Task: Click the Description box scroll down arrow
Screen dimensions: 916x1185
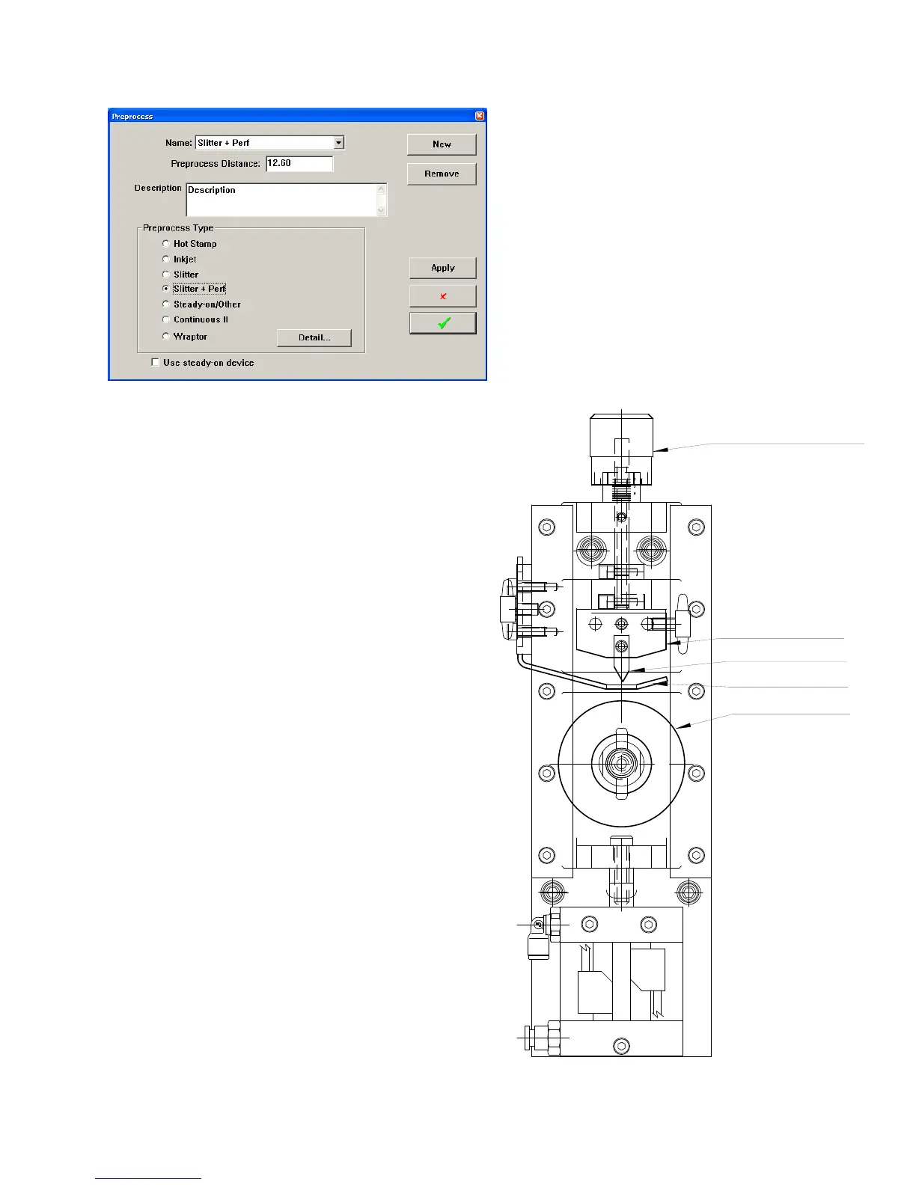Action: click(x=382, y=211)
